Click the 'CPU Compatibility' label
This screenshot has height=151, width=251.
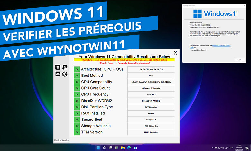click(97, 82)
